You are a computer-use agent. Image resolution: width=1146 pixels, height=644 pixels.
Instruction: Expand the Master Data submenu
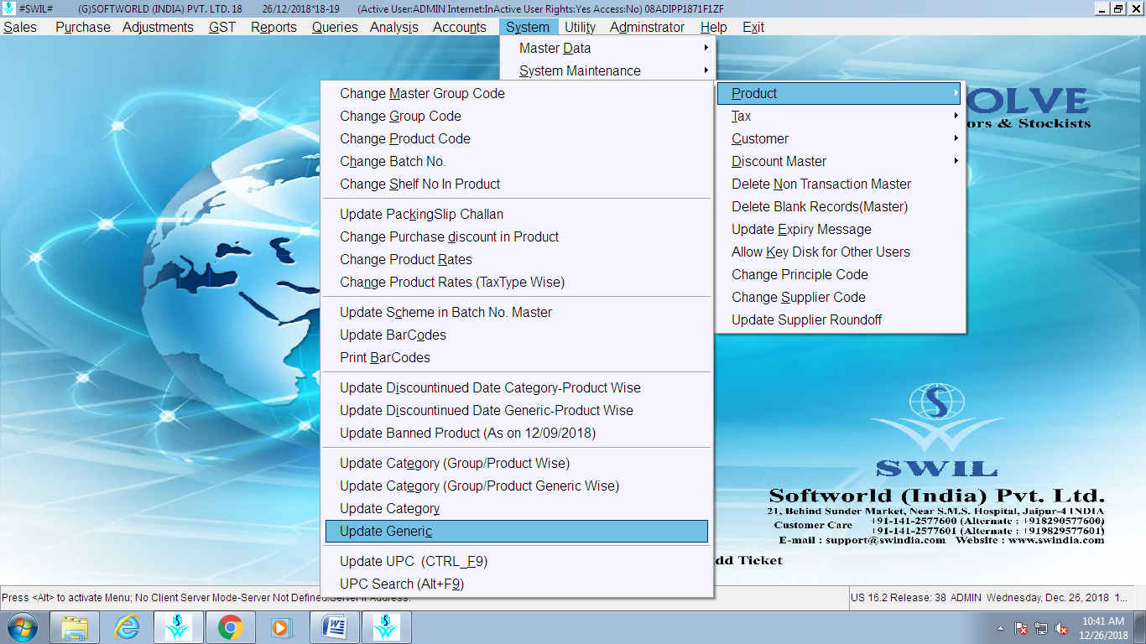coord(607,48)
